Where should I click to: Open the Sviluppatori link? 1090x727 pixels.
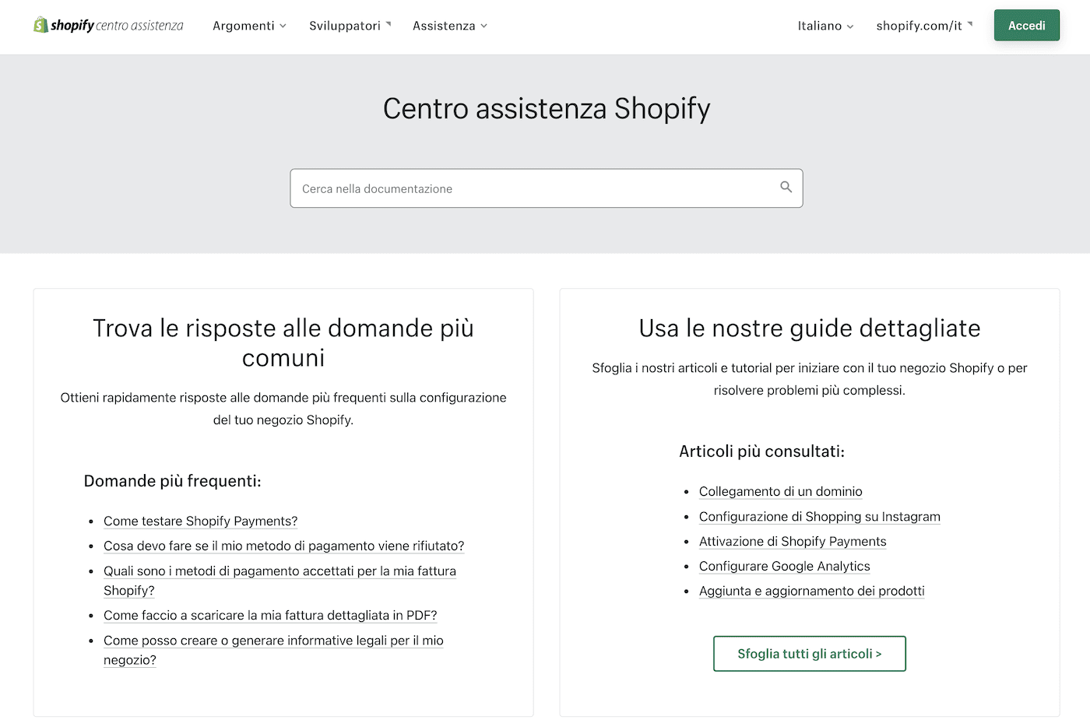tap(350, 26)
